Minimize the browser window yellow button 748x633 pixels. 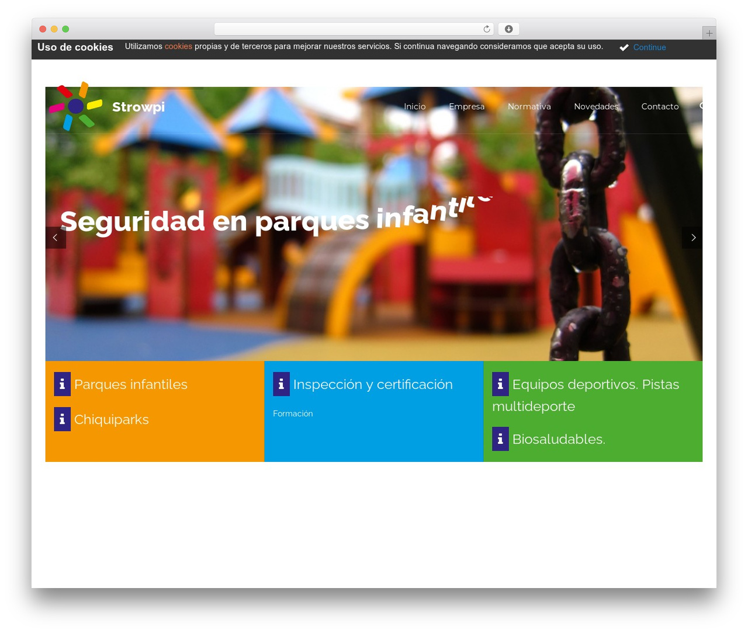54,29
